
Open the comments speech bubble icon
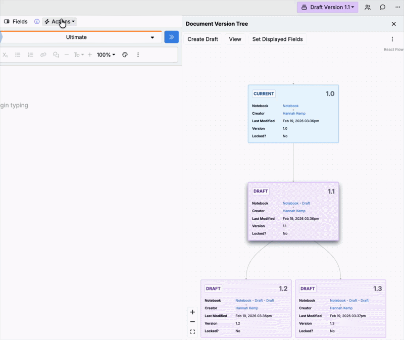pyautogui.click(x=383, y=8)
